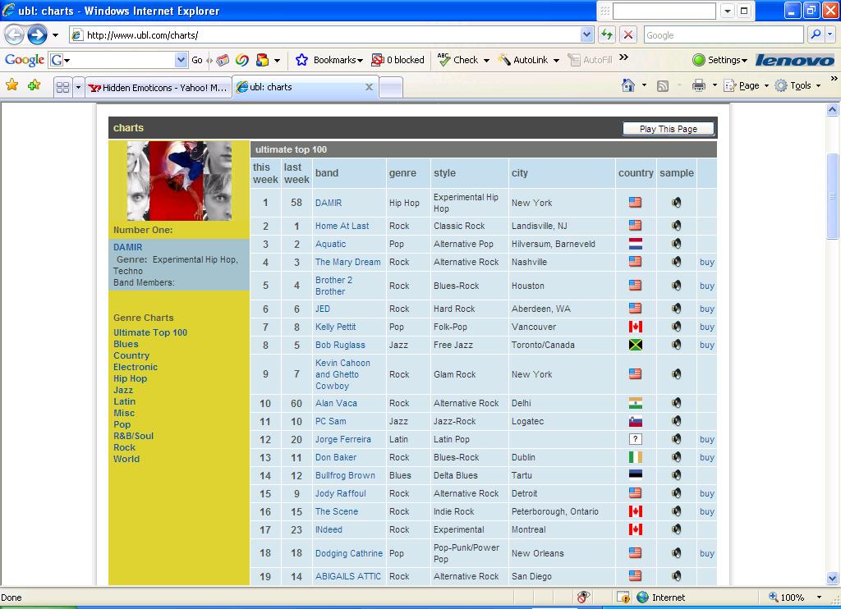Click the Google search box beside address bar
Image resolution: width=841 pixels, height=609 pixels.
click(724, 34)
